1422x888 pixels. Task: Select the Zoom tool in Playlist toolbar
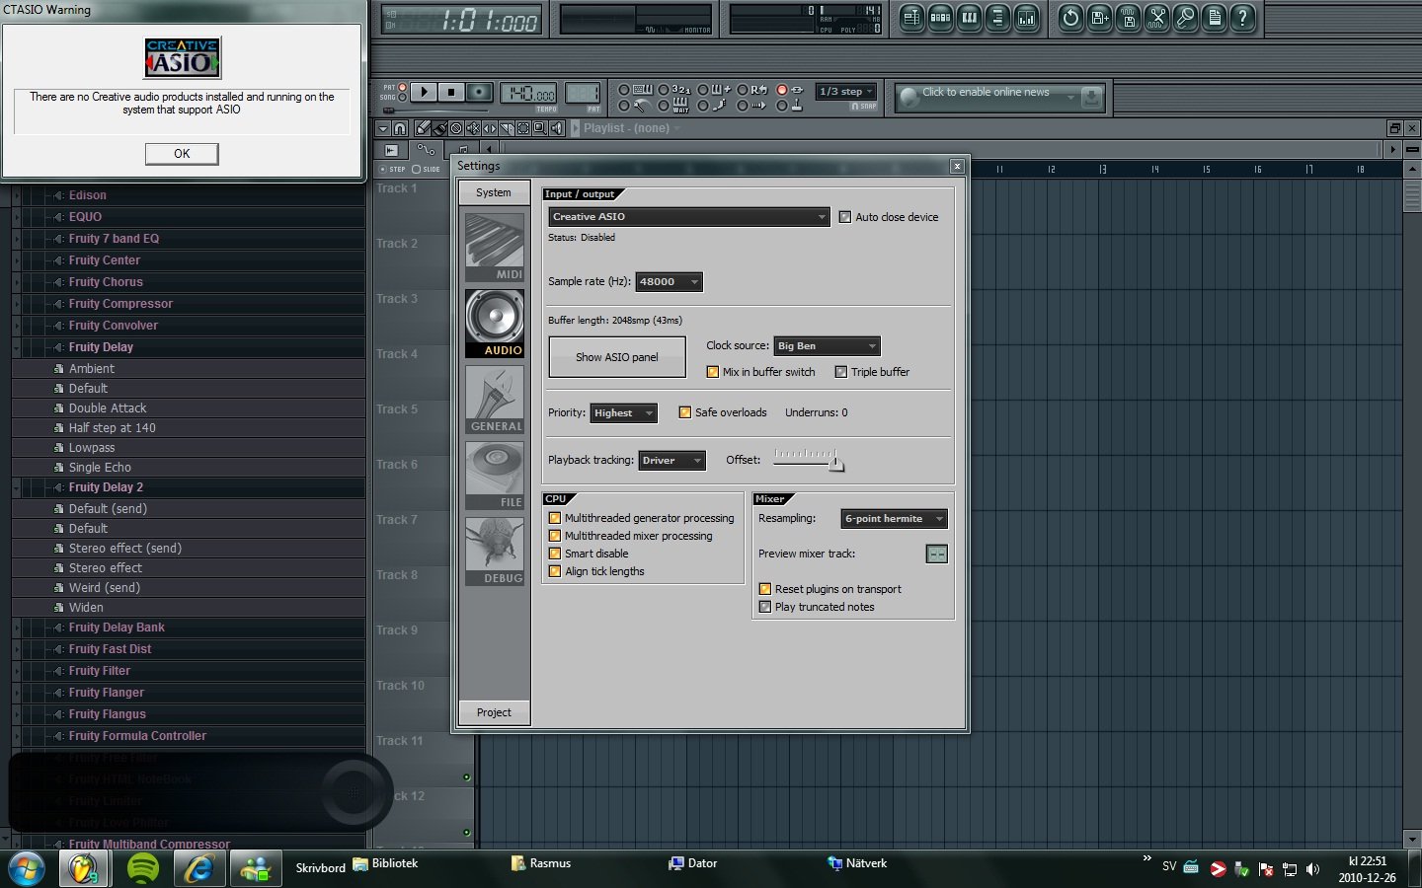[x=540, y=128]
